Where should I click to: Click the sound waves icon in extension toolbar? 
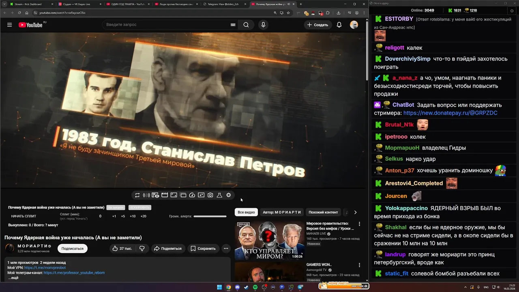coord(146,195)
